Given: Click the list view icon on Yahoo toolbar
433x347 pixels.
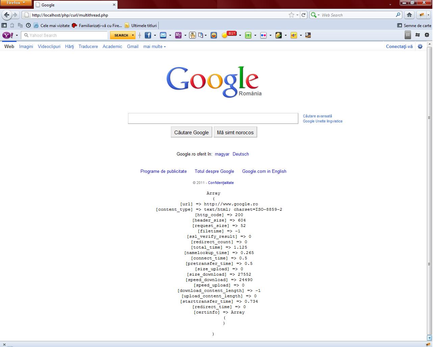Looking at the screenshot, I should tap(408, 35).
